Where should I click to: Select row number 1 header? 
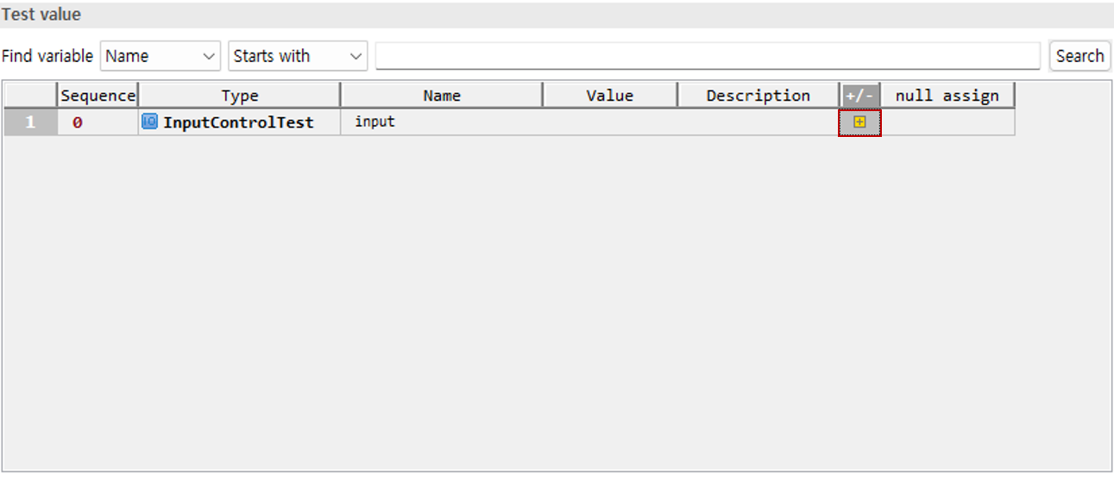coord(30,122)
